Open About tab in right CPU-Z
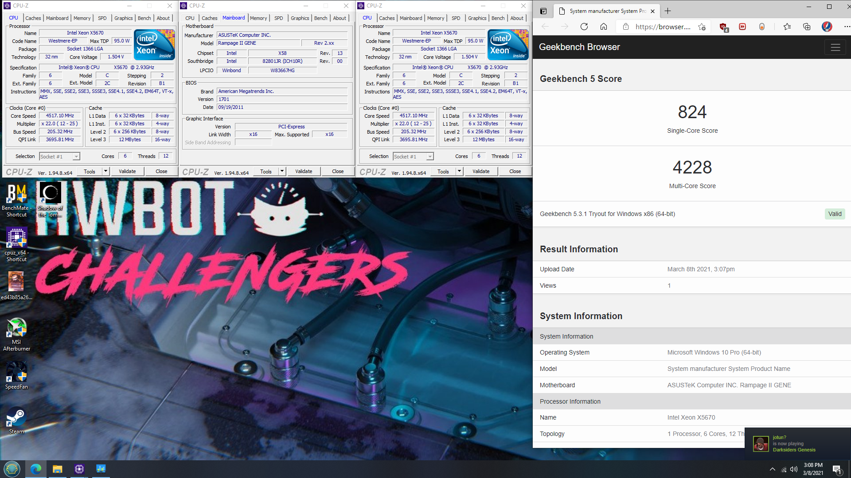The image size is (851, 478). (517, 18)
